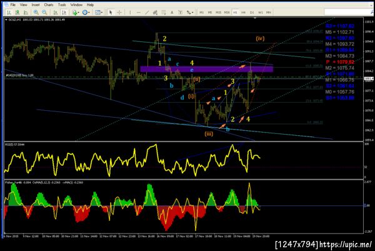Click the RSI indicator label text

point(15,145)
